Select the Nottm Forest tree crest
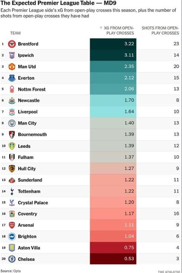 pyautogui.click(x=12, y=89)
